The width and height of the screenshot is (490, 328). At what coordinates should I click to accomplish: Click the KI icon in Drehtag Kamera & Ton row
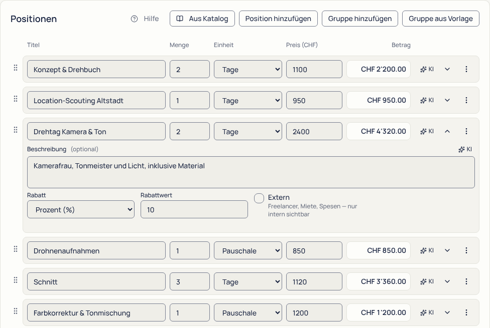(x=427, y=131)
